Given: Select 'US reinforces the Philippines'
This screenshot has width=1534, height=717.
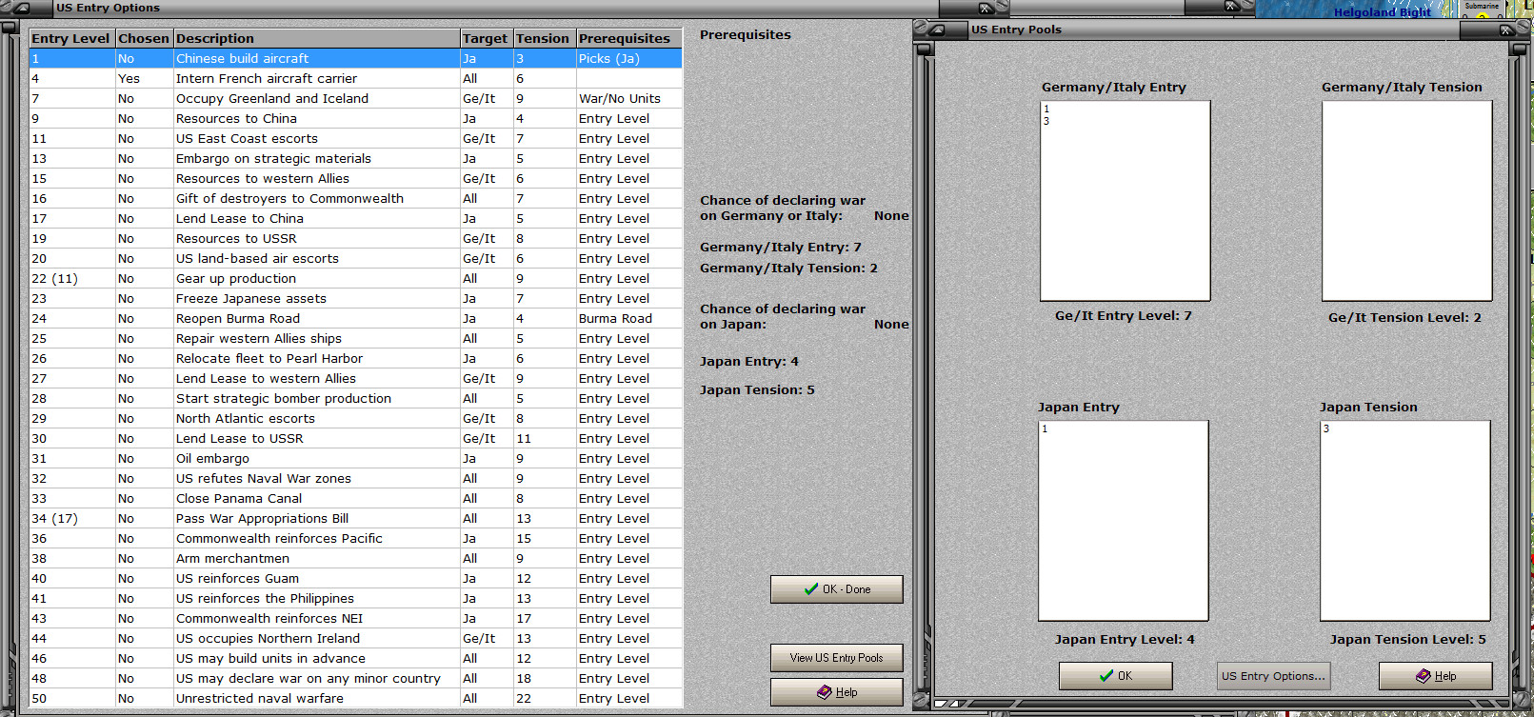Looking at the screenshot, I should [356, 598].
